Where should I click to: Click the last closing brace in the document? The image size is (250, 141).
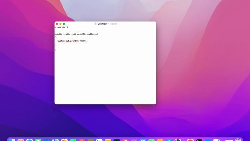tap(56, 50)
